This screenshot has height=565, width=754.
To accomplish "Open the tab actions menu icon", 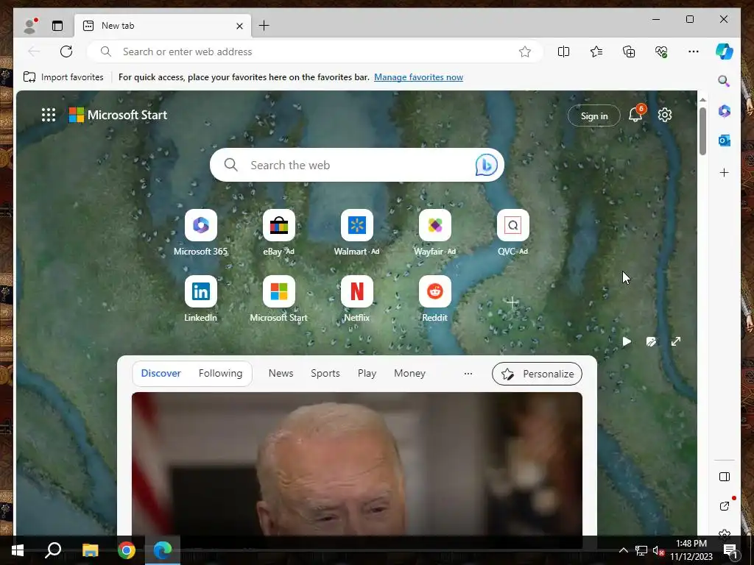I will 57,26.
